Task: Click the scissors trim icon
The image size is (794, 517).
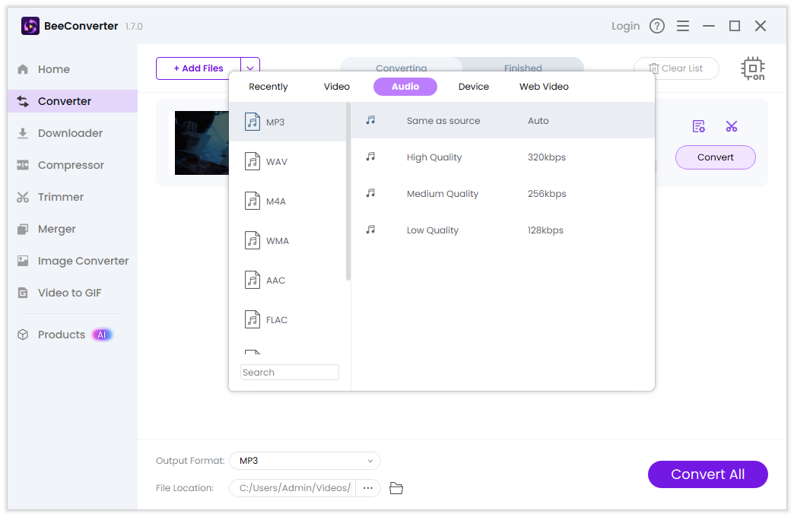Action: point(732,126)
